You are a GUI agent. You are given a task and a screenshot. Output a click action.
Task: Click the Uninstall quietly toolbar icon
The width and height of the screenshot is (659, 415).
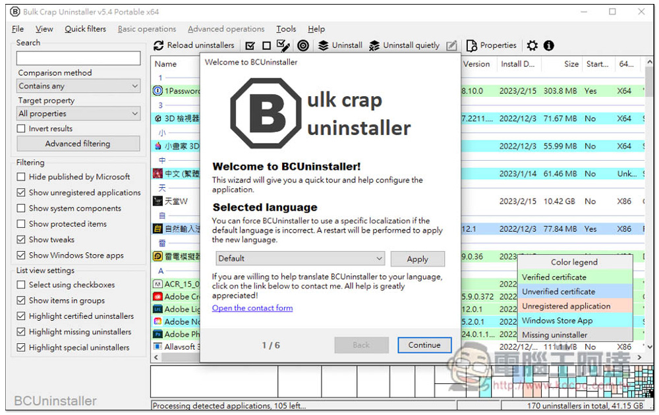click(x=374, y=45)
